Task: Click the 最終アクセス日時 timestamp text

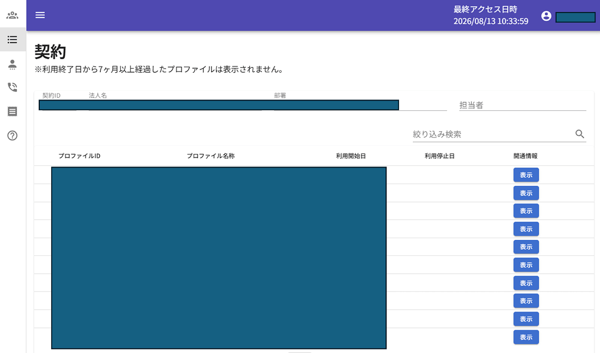Action: 491,15
